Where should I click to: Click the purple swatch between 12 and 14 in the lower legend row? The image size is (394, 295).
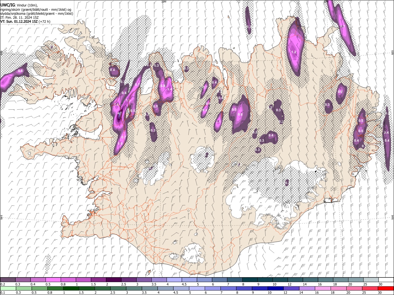tap(291, 289)
